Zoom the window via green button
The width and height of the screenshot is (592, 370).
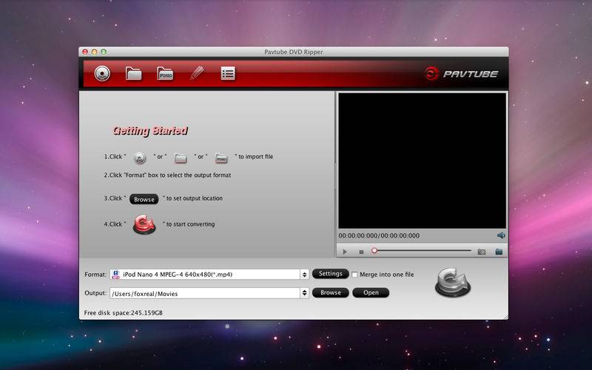[x=104, y=52]
